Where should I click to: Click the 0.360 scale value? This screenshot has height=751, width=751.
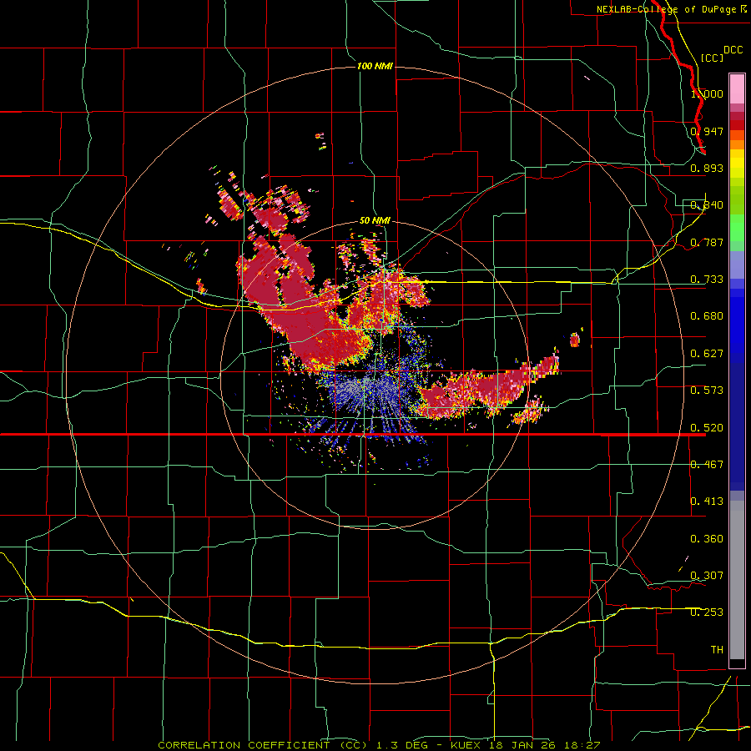click(707, 539)
